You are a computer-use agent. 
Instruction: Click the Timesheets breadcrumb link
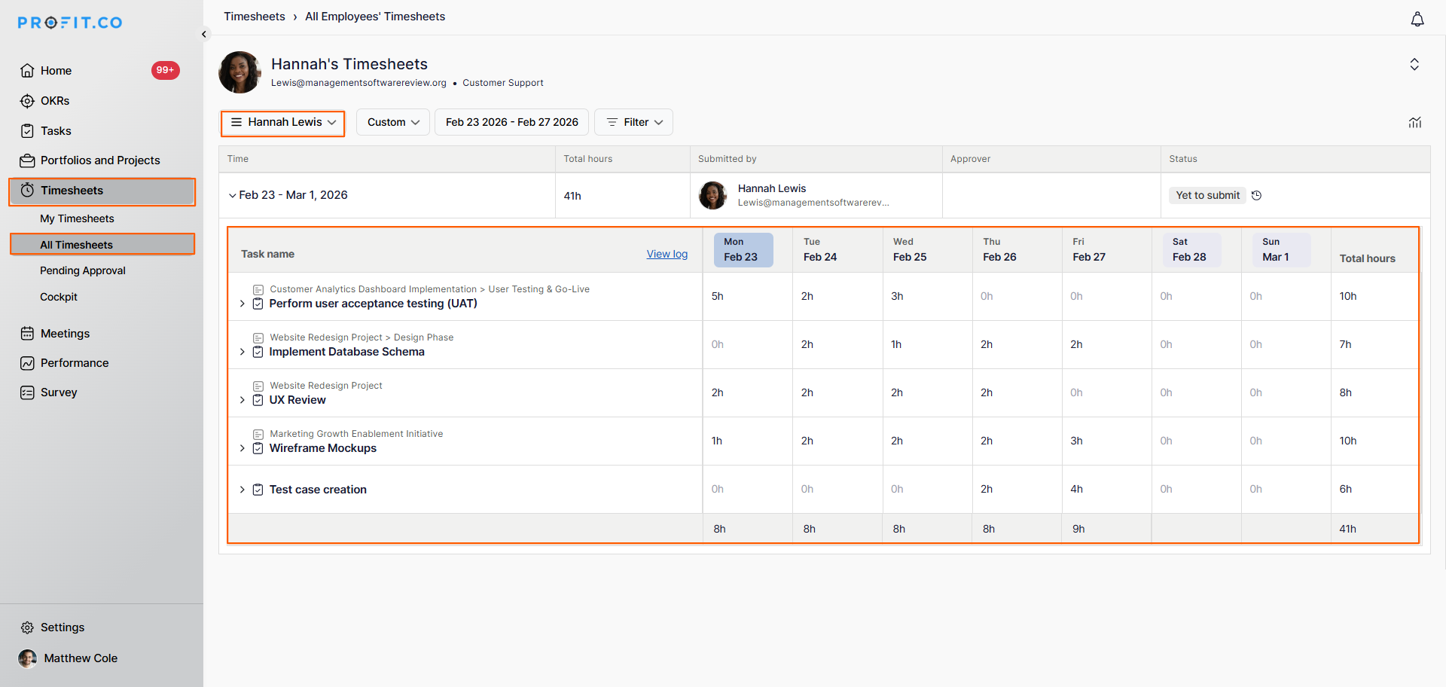[x=254, y=17]
